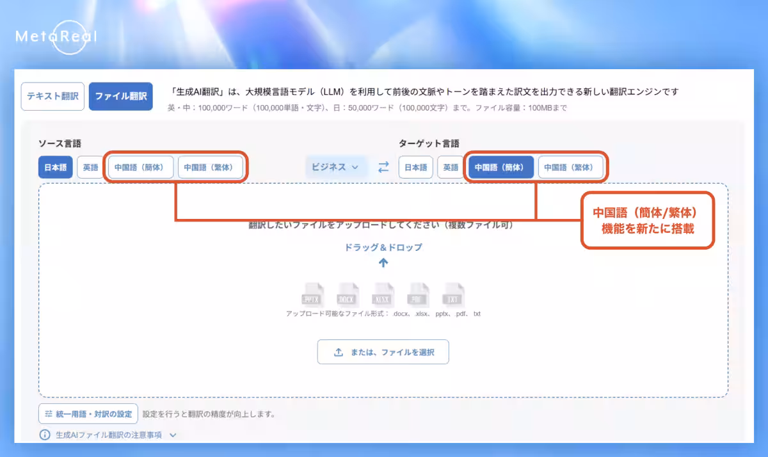Open the ビジネス style dropdown
The width and height of the screenshot is (768, 457).
[x=336, y=167]
